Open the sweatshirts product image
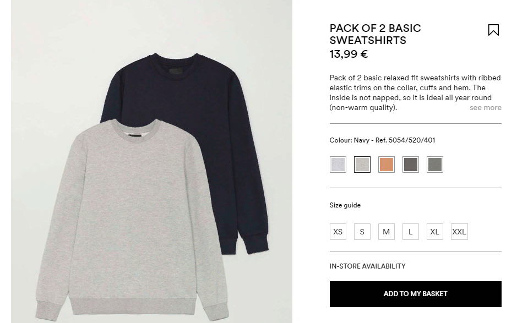The height and width of the screenshot is (323, 517). tap(151, 162)
